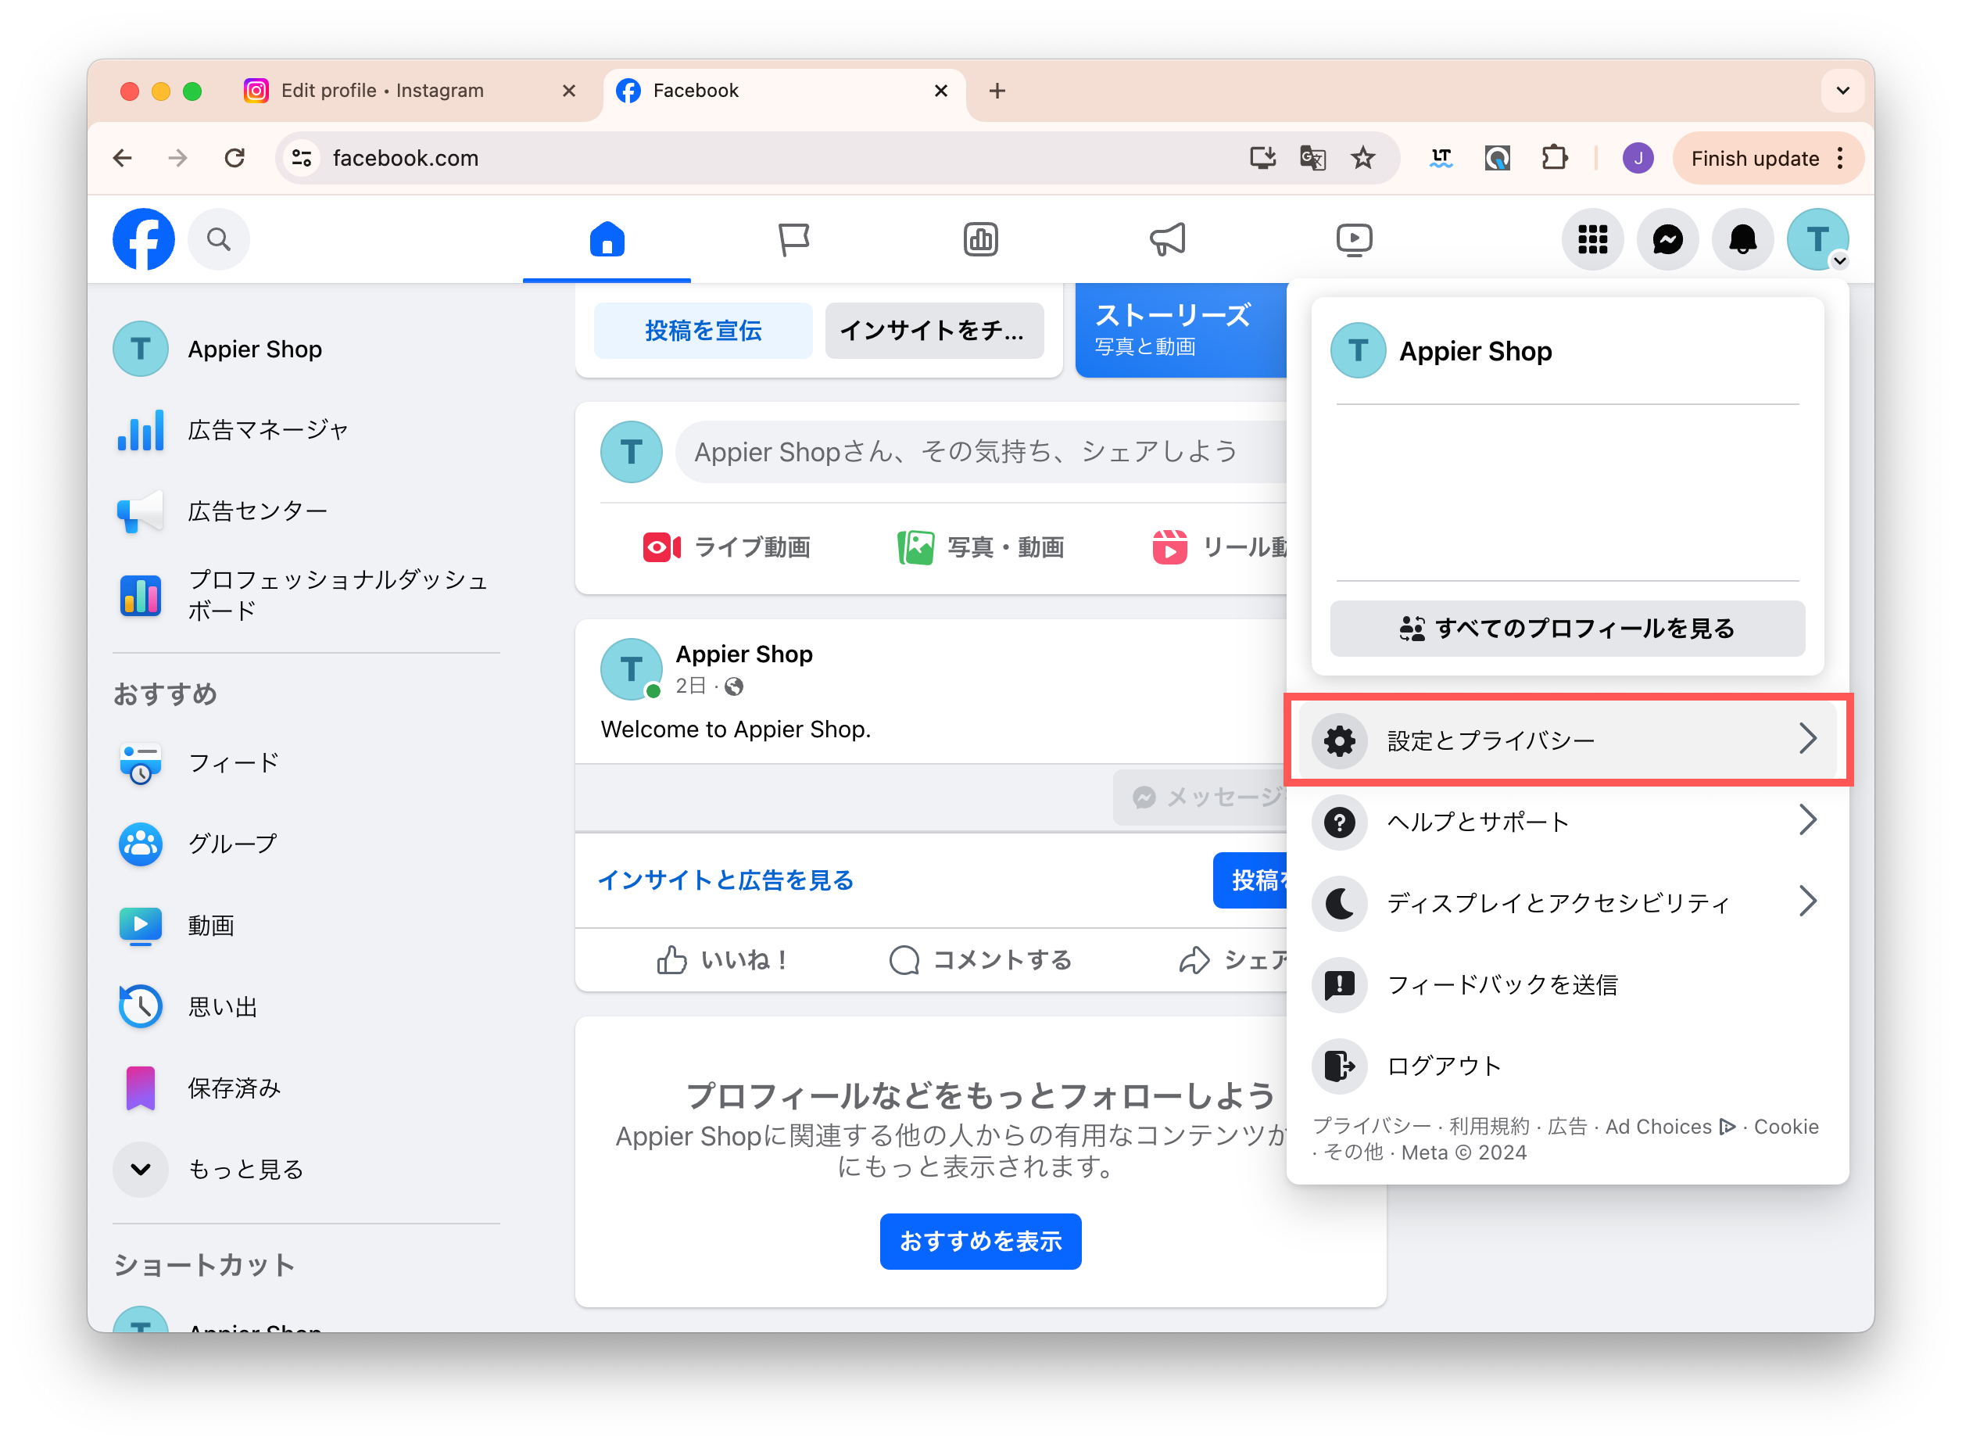Go to the Home tab icon
1962x1448 pixels.
607,239
